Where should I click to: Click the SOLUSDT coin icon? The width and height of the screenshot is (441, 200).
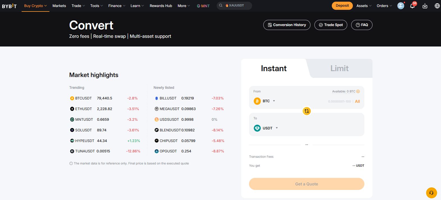click(72, 130)
